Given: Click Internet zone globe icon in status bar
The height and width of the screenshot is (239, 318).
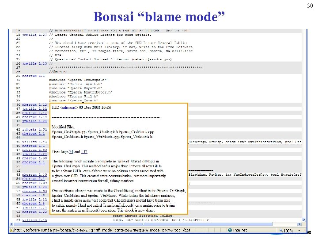Looking at the screenshot, I should [230, 230].
